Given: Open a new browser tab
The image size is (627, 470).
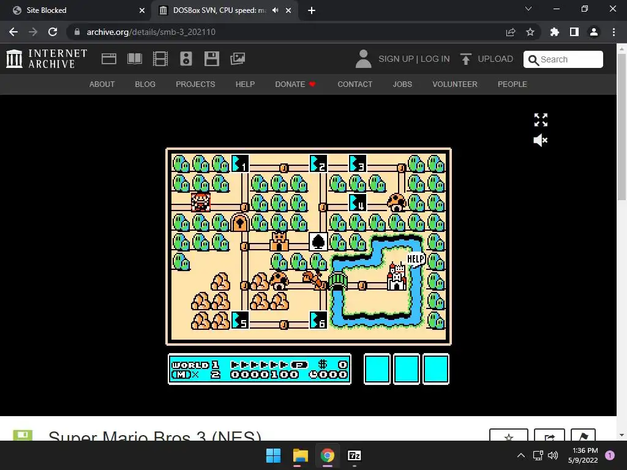Looking at the screenshot, I should 312,10.
